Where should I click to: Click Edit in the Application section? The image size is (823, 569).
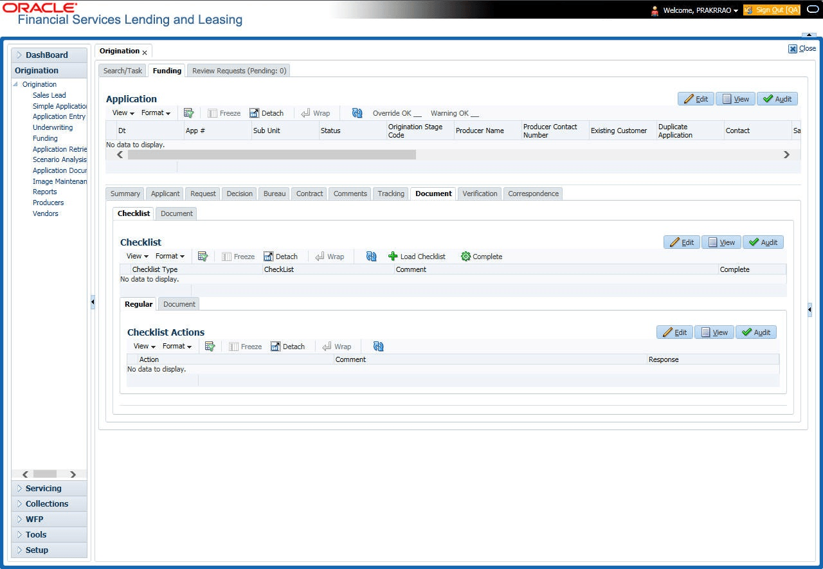696,99
